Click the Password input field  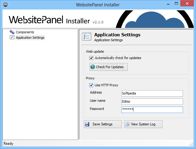point(152,110)
